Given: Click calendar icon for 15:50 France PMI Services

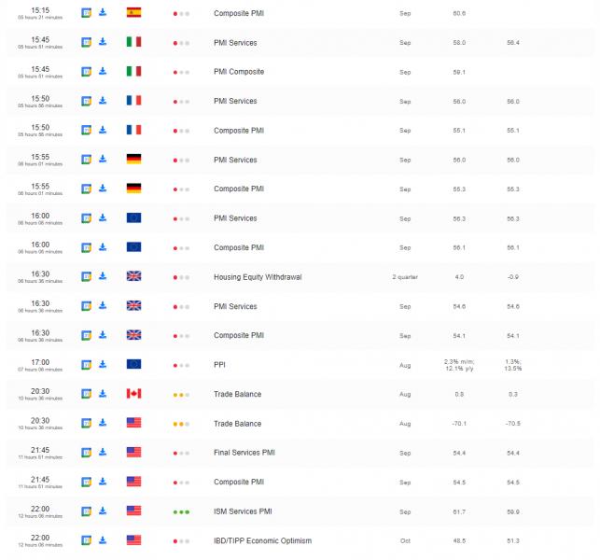Looking at the screenshot, I should 87,101.
